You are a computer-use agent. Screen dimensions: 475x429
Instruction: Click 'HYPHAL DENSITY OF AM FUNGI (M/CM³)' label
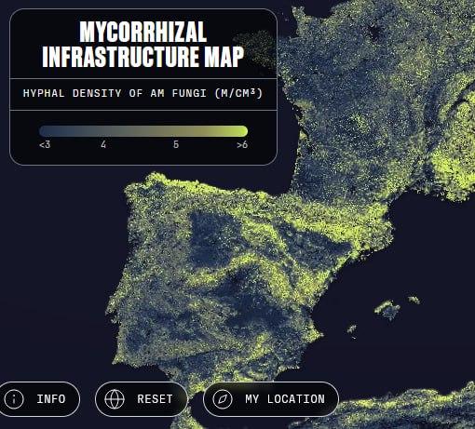tap(142, 93)
